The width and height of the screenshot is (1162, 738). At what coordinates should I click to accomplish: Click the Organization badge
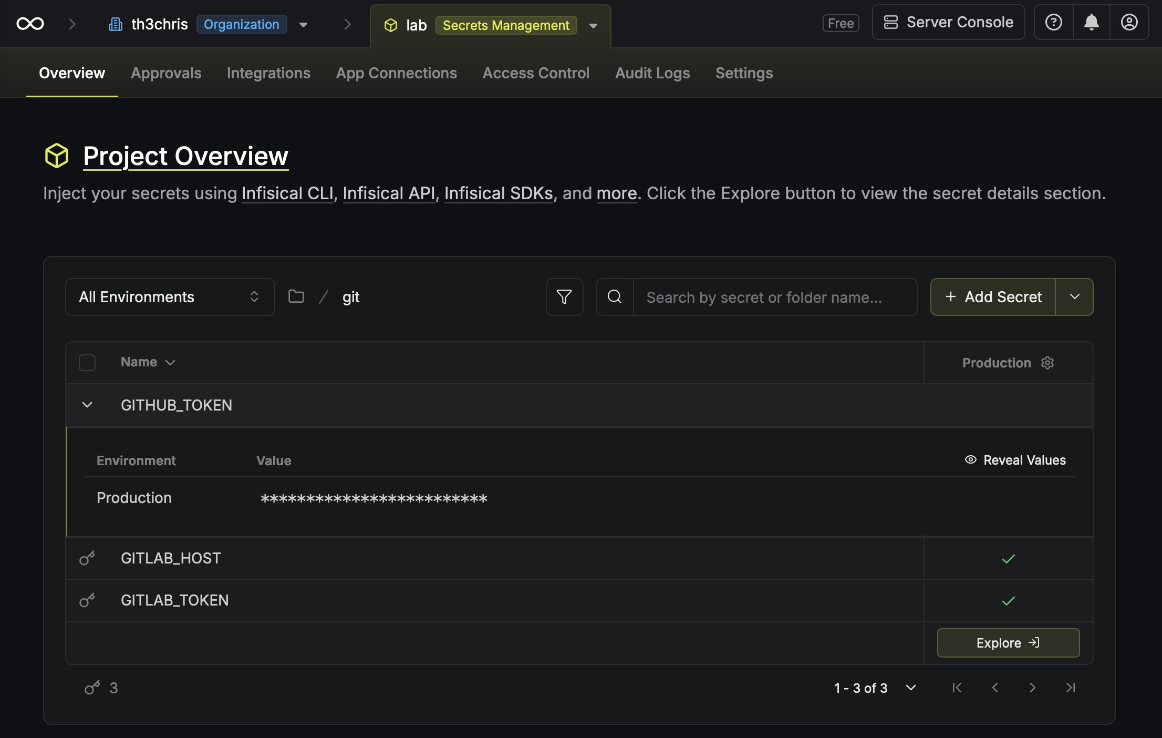coord(242,24)
